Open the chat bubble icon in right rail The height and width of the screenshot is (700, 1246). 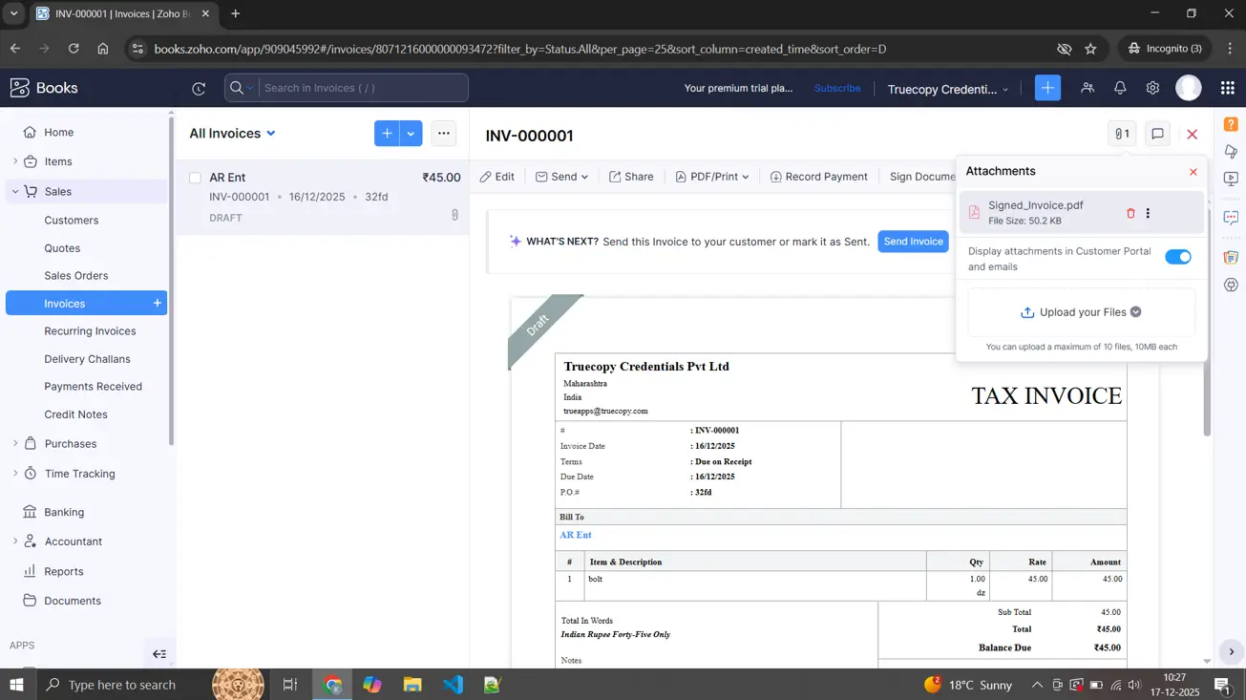pyautogui.click(x=1231, y=218)
